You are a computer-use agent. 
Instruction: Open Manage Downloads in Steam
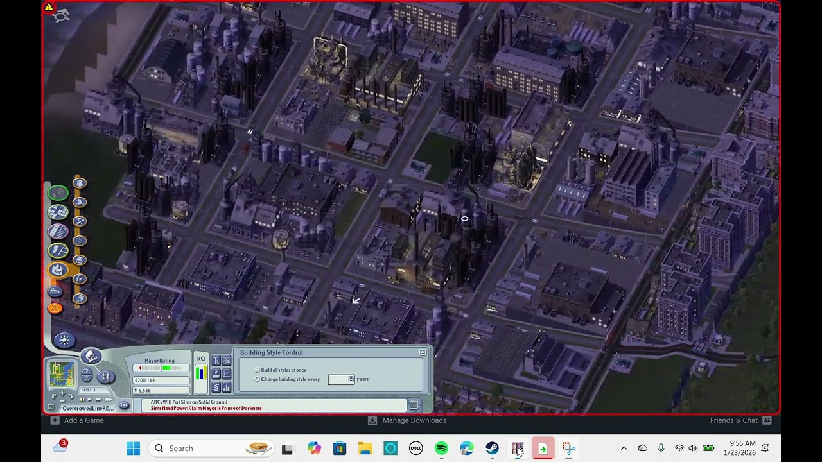[408, 420]
